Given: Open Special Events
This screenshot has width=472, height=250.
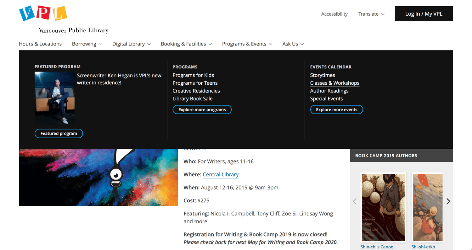Looking at the screenshot, I should coord(327,99).
